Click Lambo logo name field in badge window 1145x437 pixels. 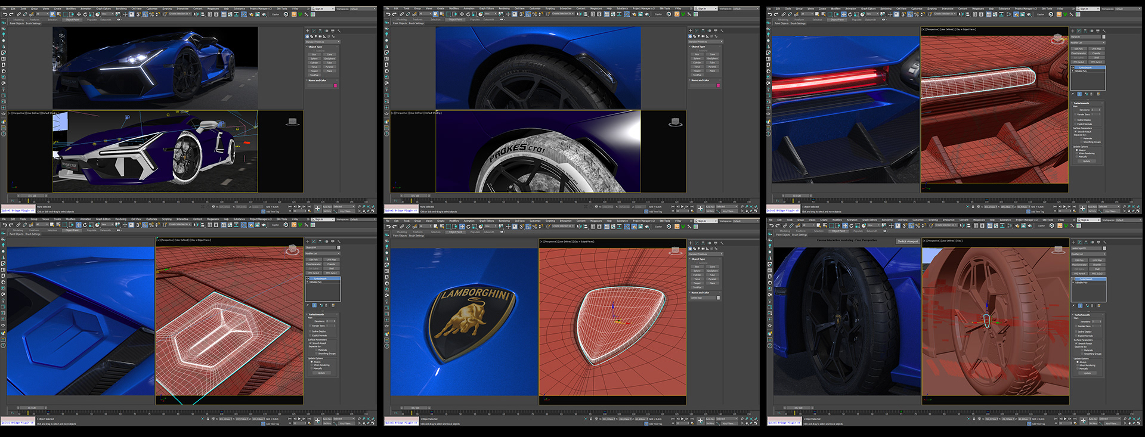click(x=703, y=297)
